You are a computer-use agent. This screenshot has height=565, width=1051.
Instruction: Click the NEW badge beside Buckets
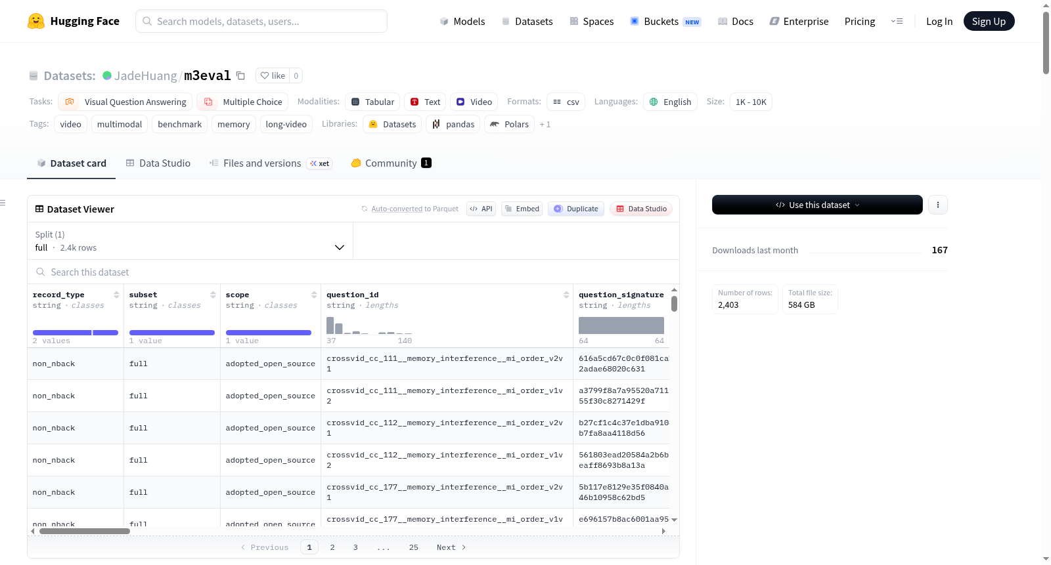point(692,22)
